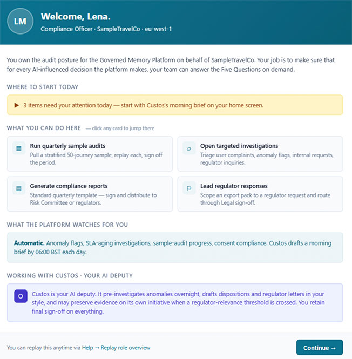Expand the attention banner triangle arrow
Viewport: 352px width, 359px height.
[17, 105]
